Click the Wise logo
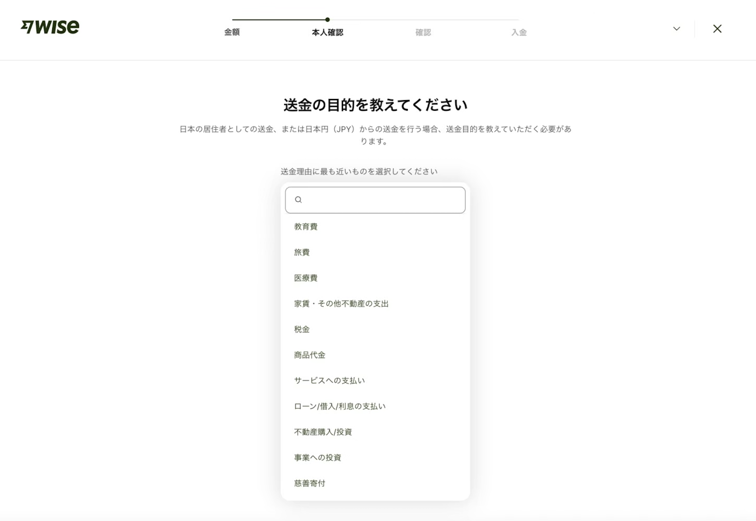 [x=50, y=27]
